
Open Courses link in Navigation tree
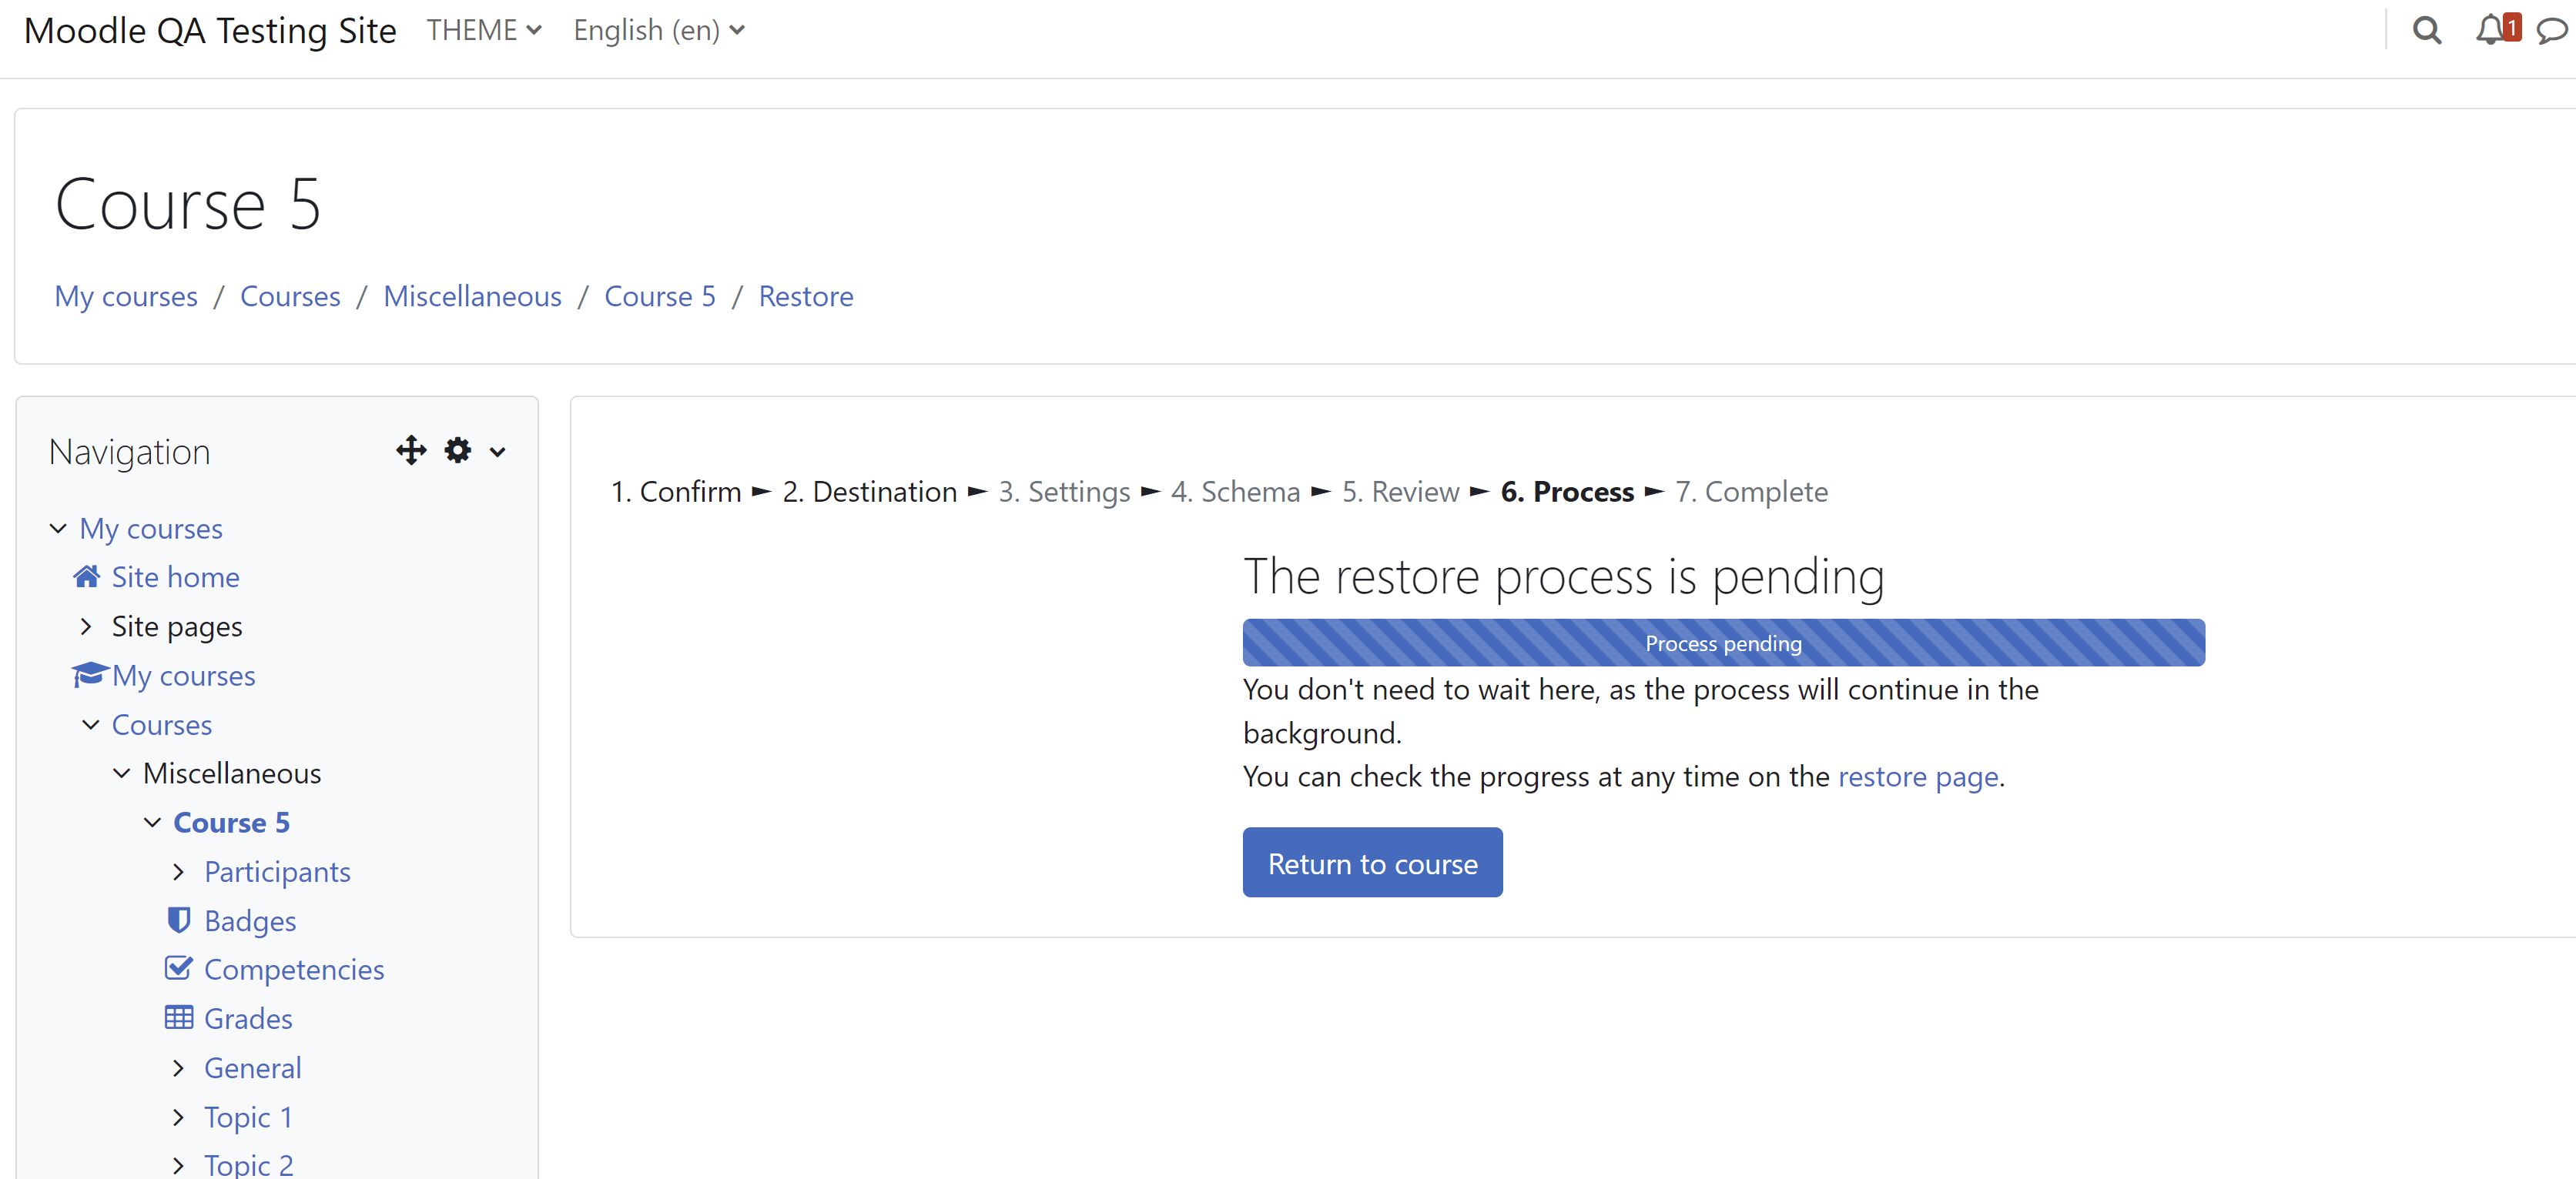(162, 724)
